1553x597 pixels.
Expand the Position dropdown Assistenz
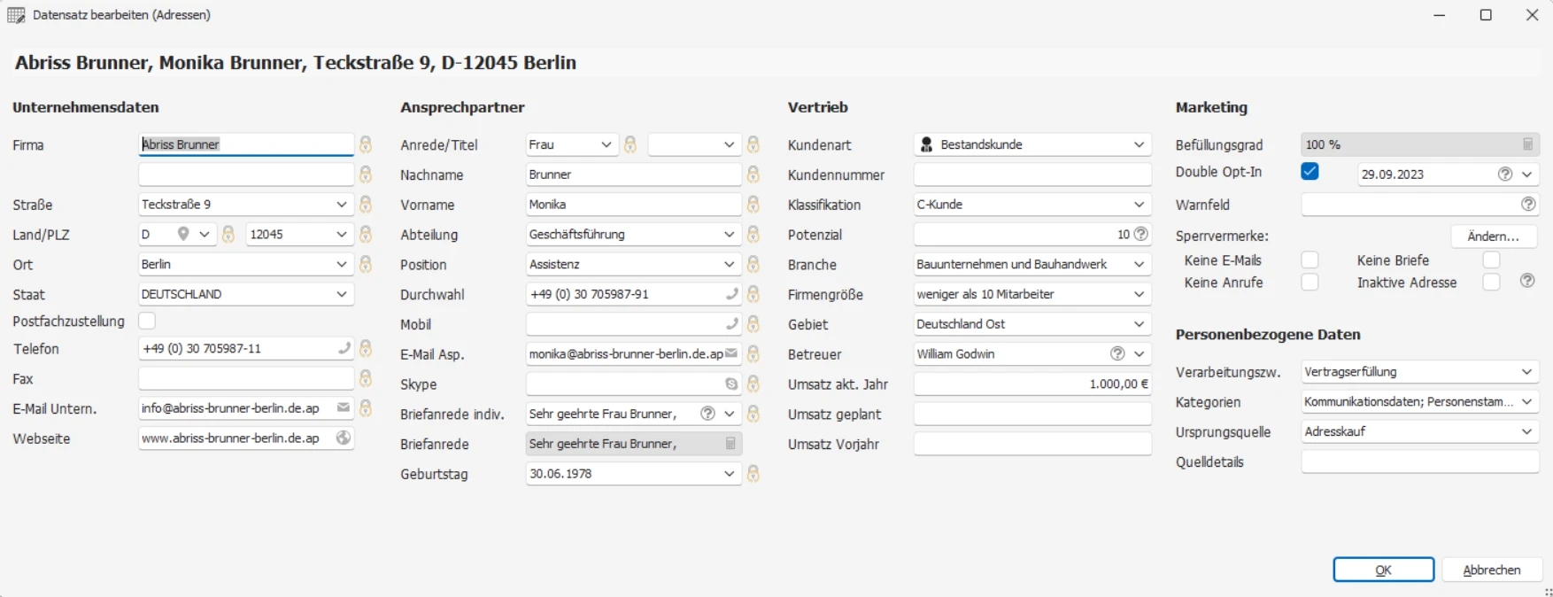[729, 264]
